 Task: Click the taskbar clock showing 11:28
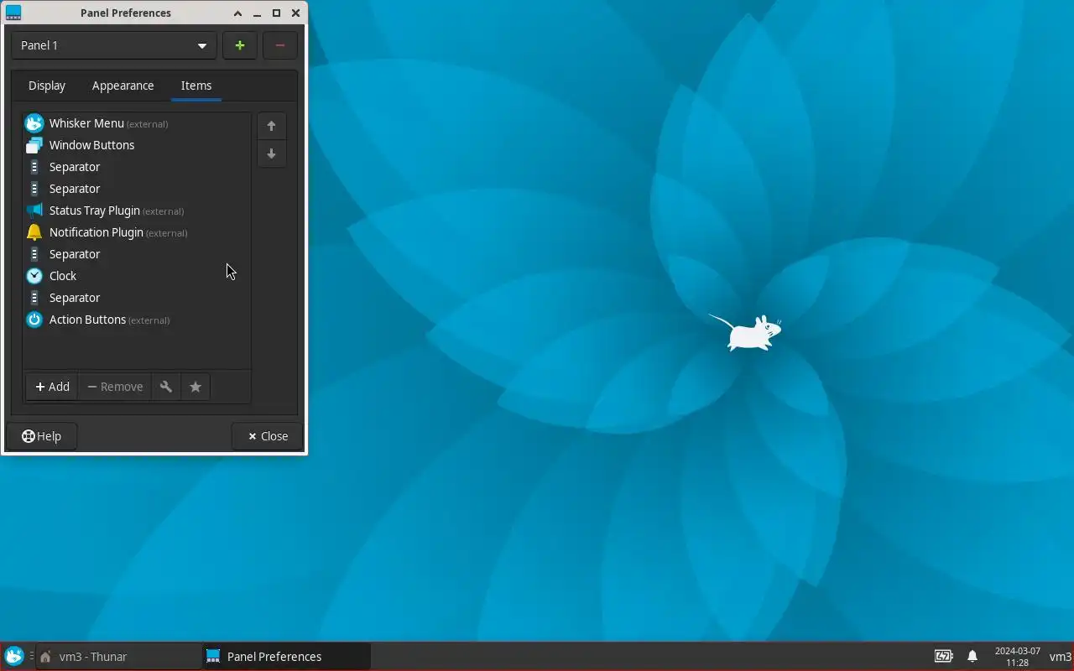point(1017,657)
